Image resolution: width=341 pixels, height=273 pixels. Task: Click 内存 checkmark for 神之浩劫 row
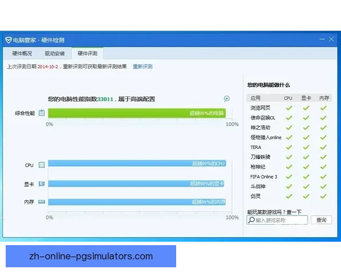pyautogui.click(x=323, y=127)
